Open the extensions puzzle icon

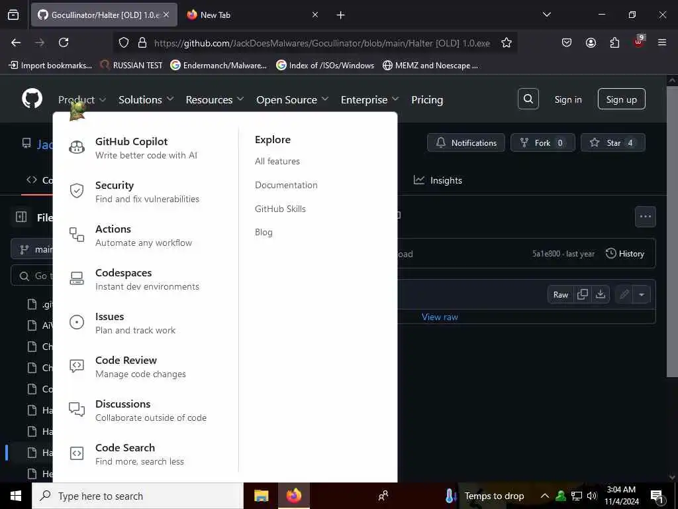[614, 42]
